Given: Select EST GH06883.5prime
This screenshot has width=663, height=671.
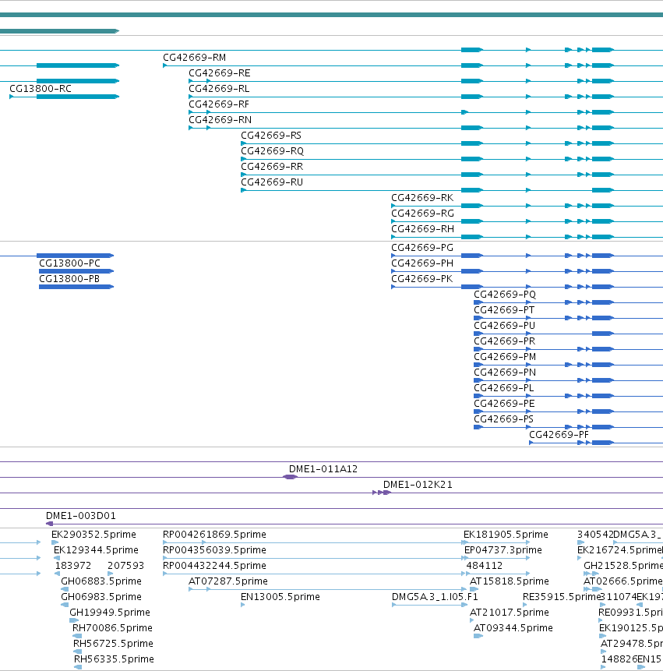Looking at the screenshot, I should click(x=101, y=581).
